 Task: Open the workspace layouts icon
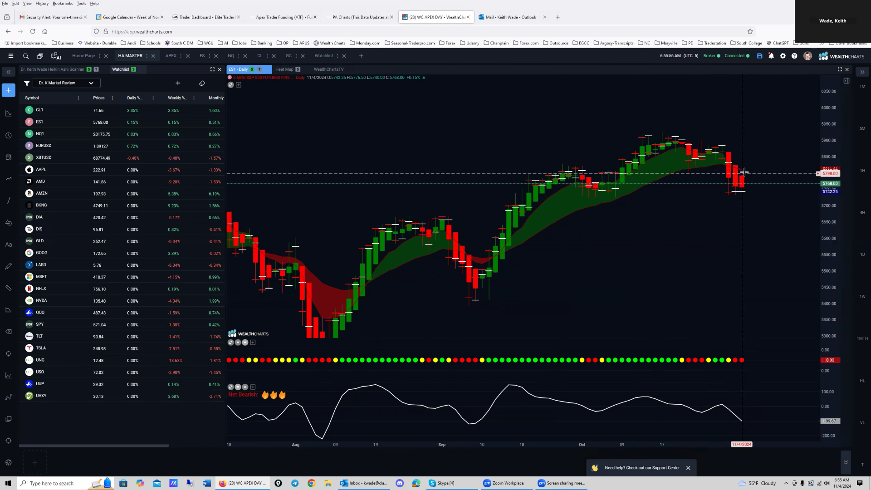pos(40,56)
